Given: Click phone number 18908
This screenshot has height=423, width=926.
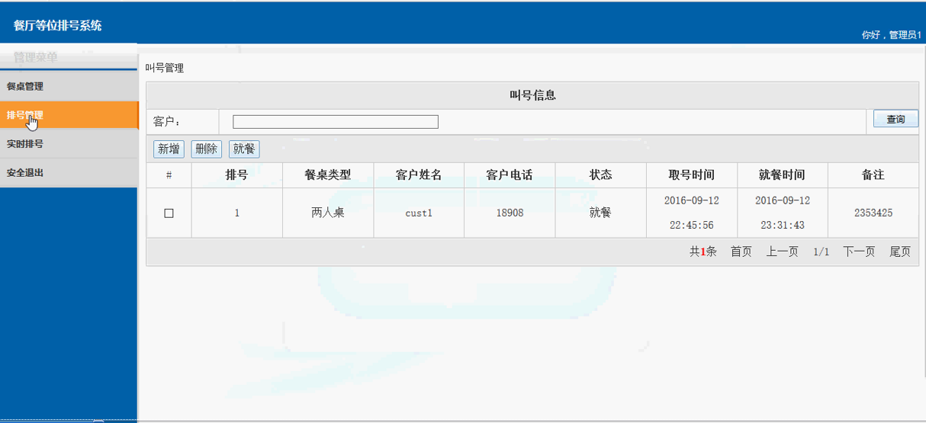Looking at the screenshot, I should (510, 213).
